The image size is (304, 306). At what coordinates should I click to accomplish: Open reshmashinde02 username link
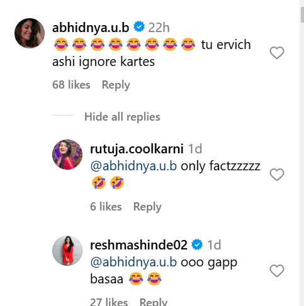click(x=138, y=245)
